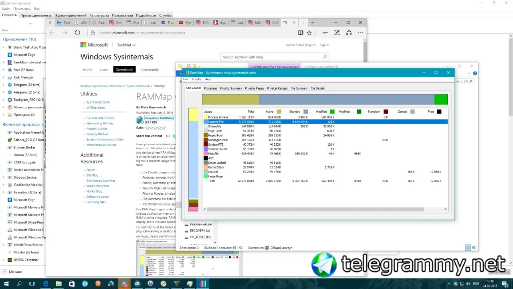Switch to Physical Pages tab
513x289 pixels.
pos(254,88)
